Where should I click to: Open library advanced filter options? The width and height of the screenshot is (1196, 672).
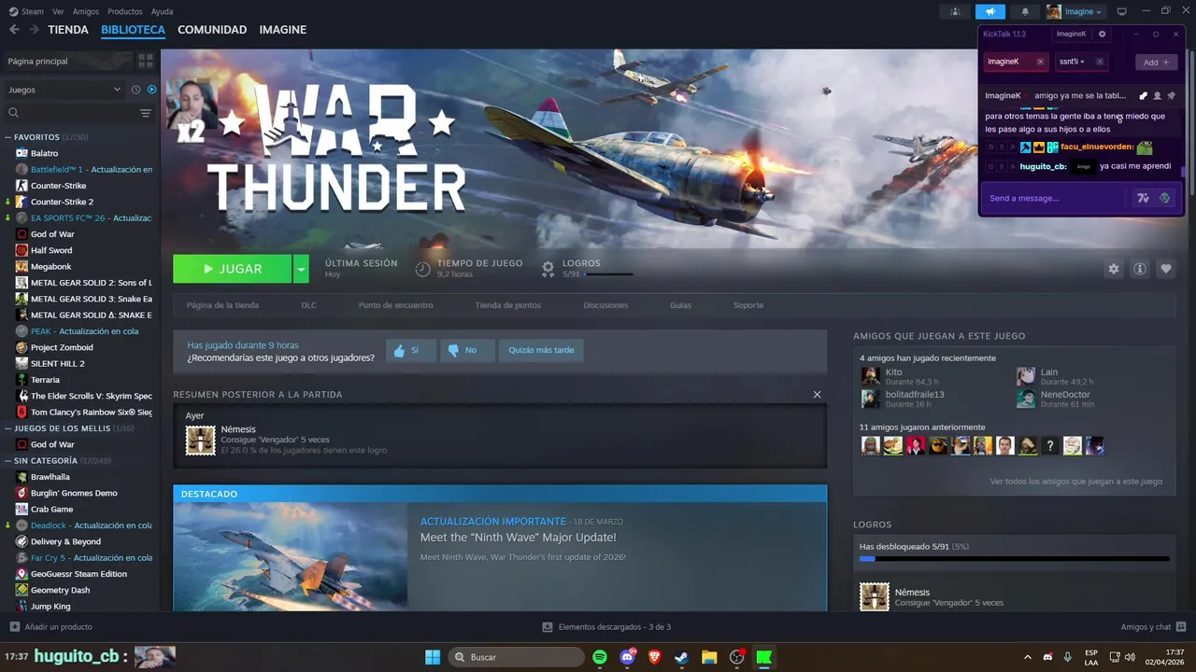click(x=146, y=113)
